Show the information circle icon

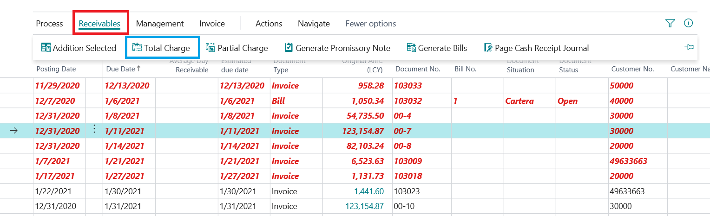(689, 23)
